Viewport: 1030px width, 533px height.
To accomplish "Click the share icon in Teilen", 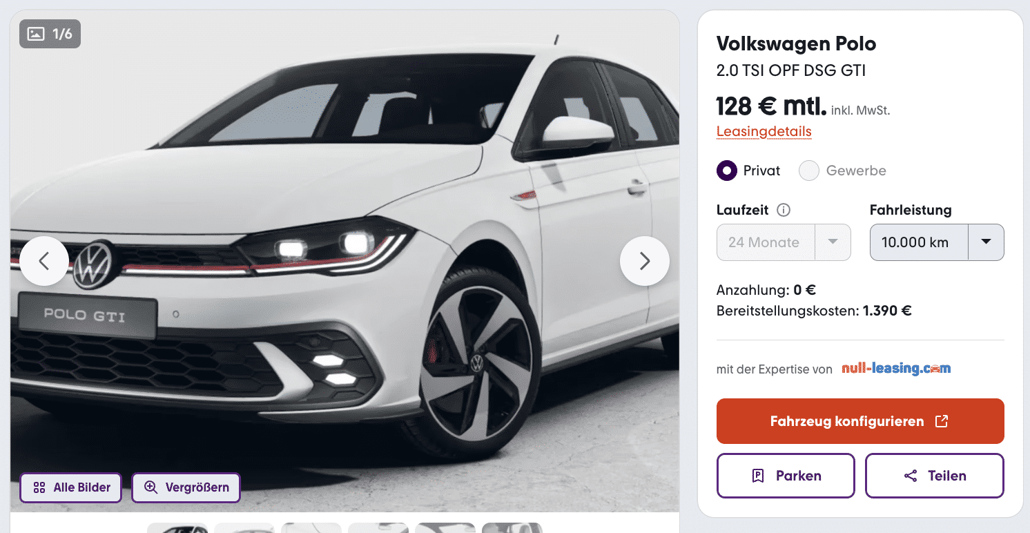I will click(911, 476).
